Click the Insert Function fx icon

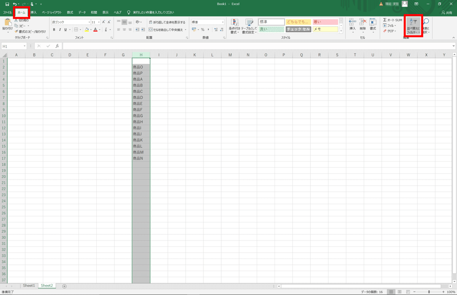click(57, 46)
